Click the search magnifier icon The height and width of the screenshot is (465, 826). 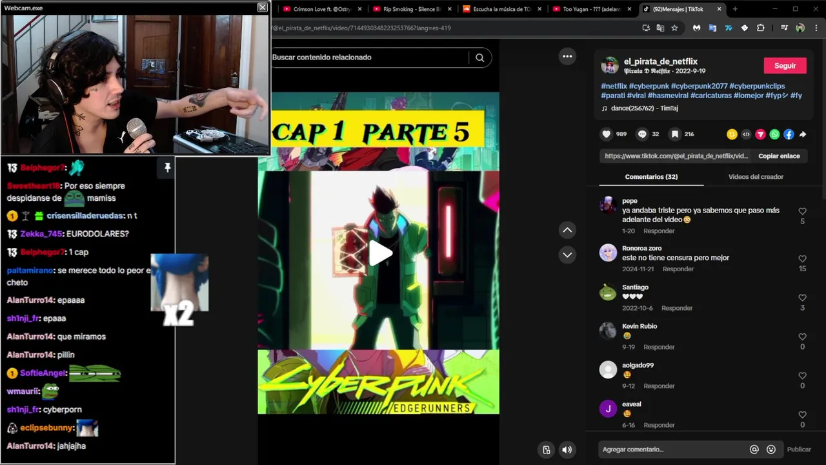click(479, 57)
